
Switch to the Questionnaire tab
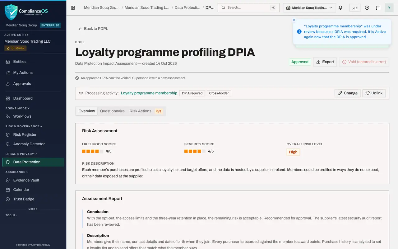point(112,111)
